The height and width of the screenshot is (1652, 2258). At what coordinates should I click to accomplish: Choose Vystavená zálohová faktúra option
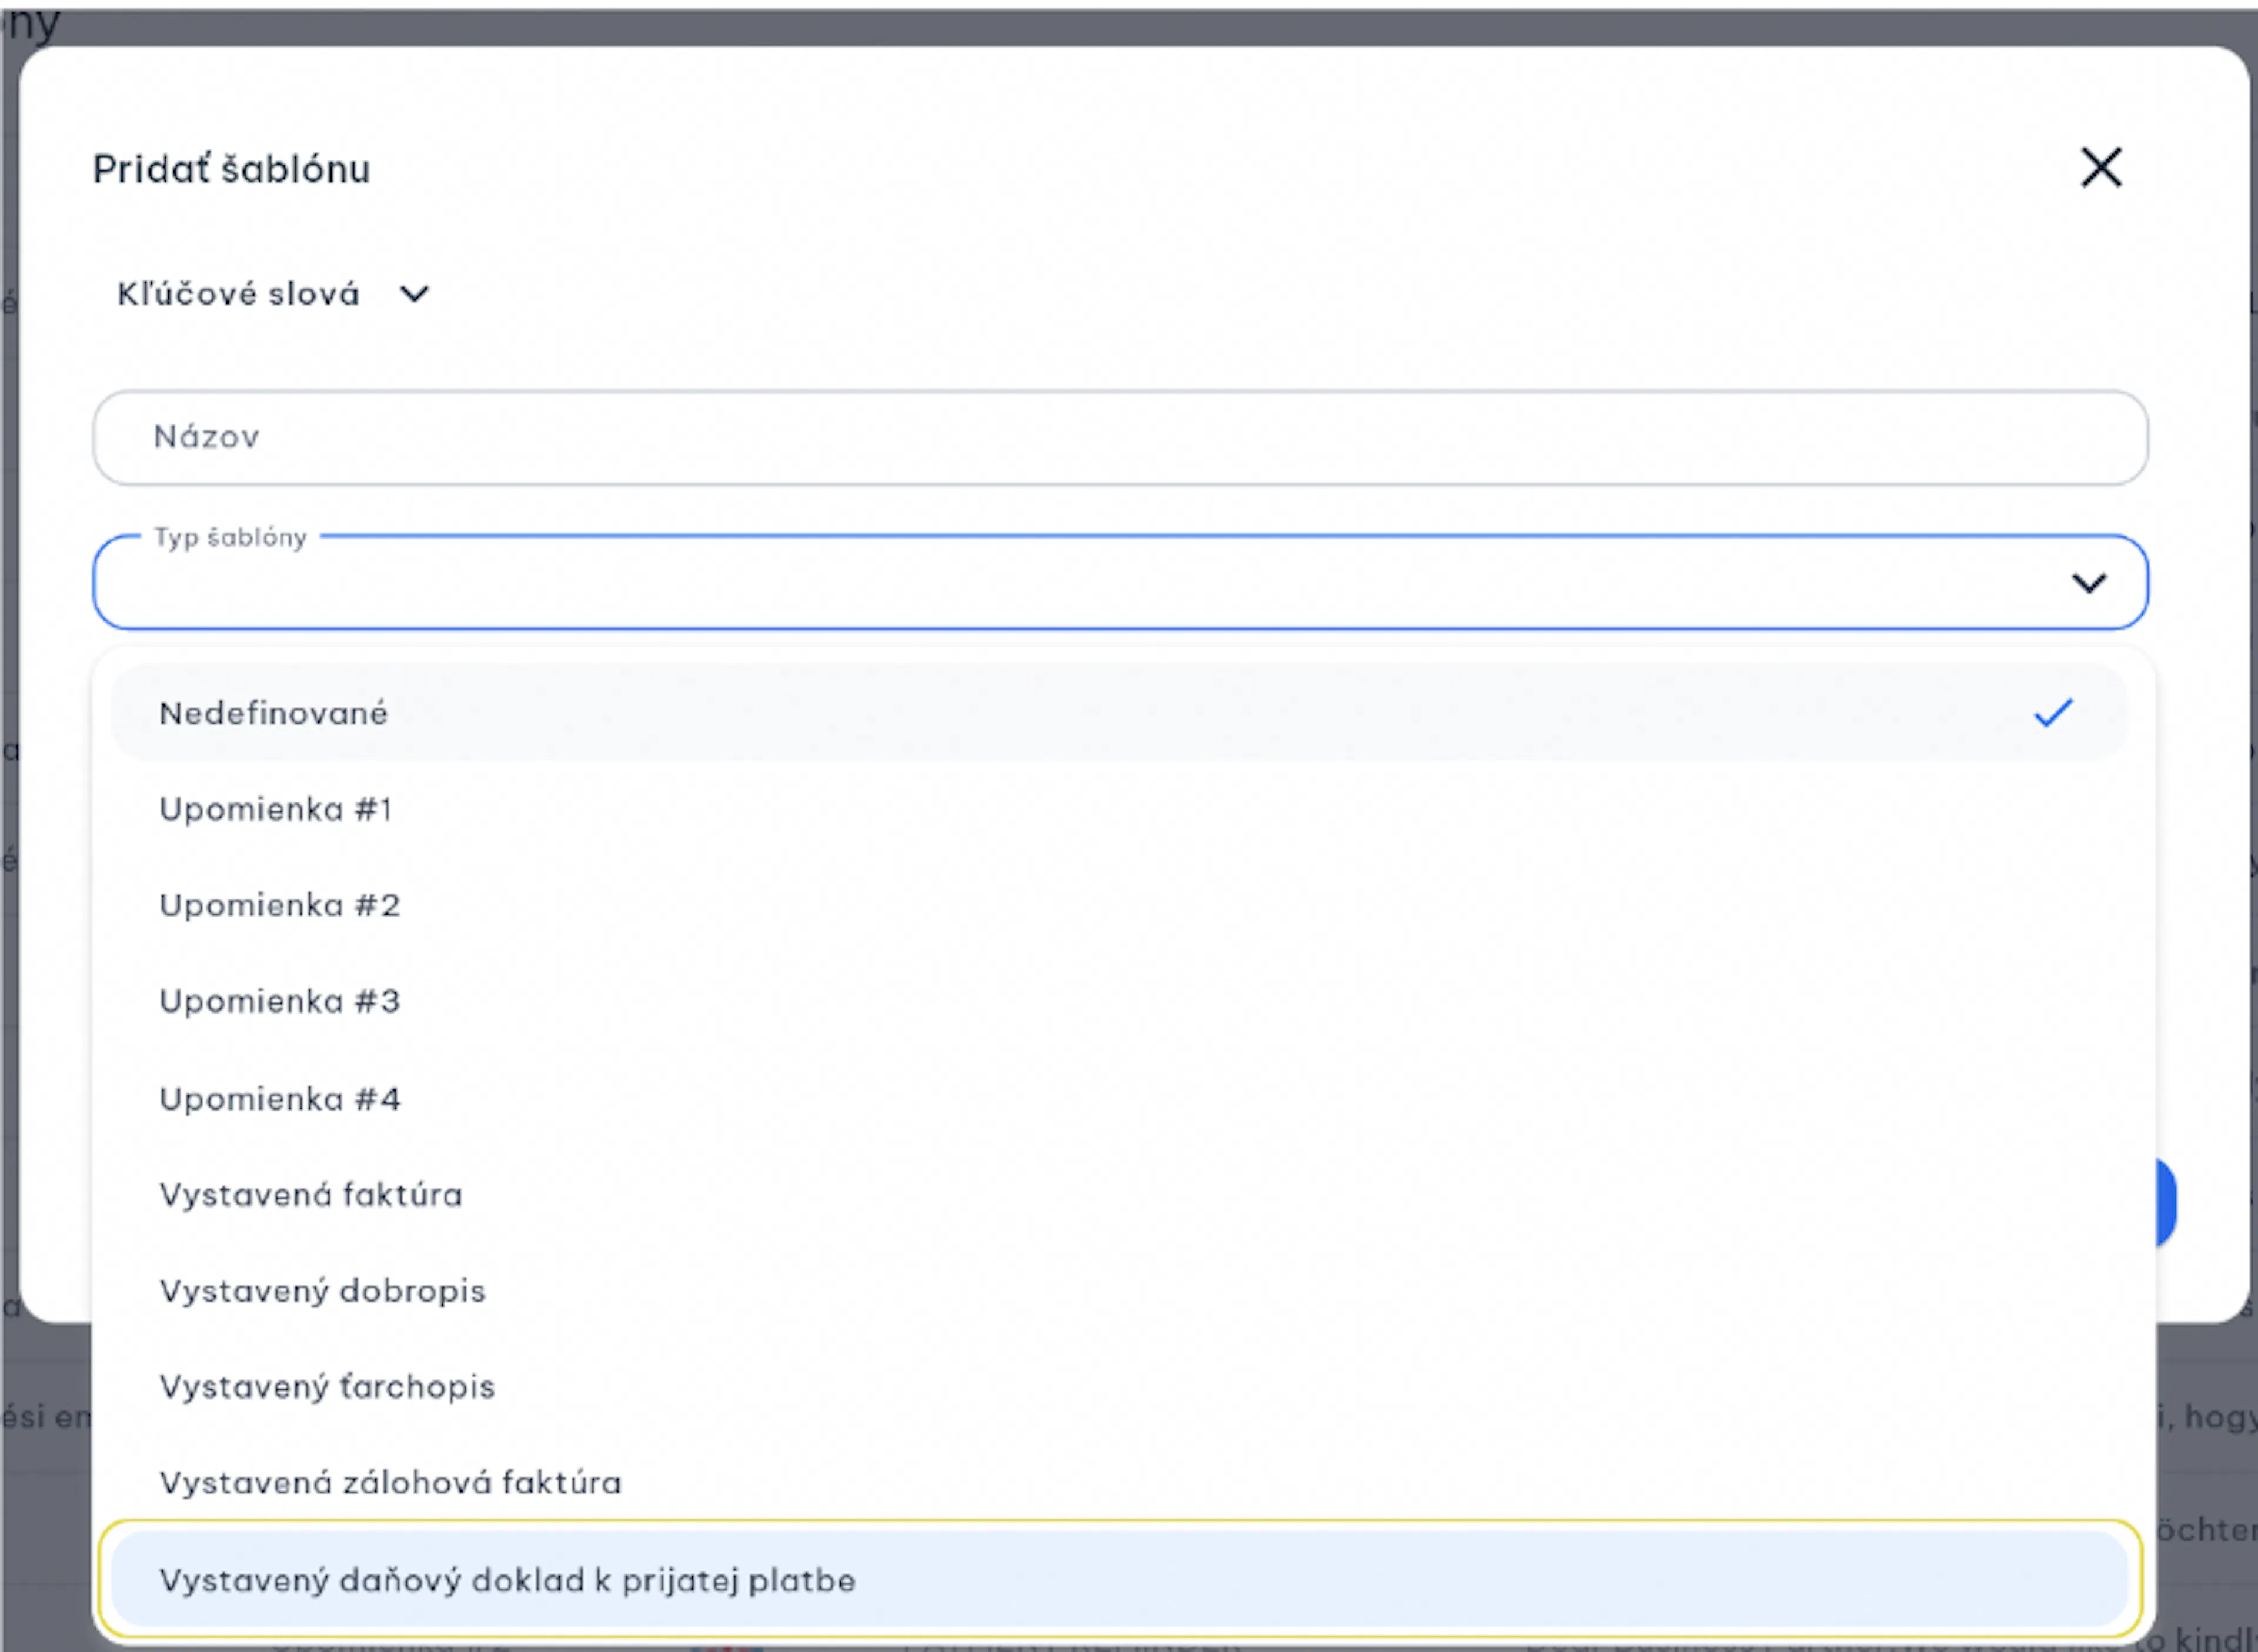[1119, 1482]
